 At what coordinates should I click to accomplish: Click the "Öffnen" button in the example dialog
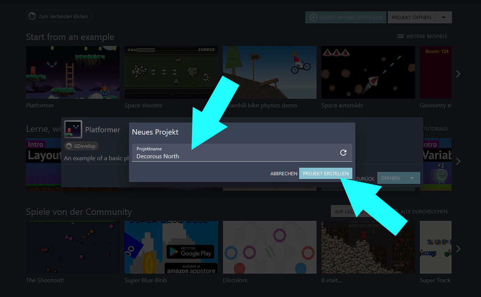pyautogui.click(x=390, y=178)
